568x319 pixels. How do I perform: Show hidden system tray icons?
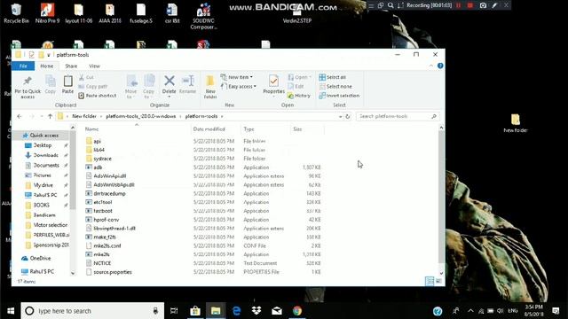point(470,311)
